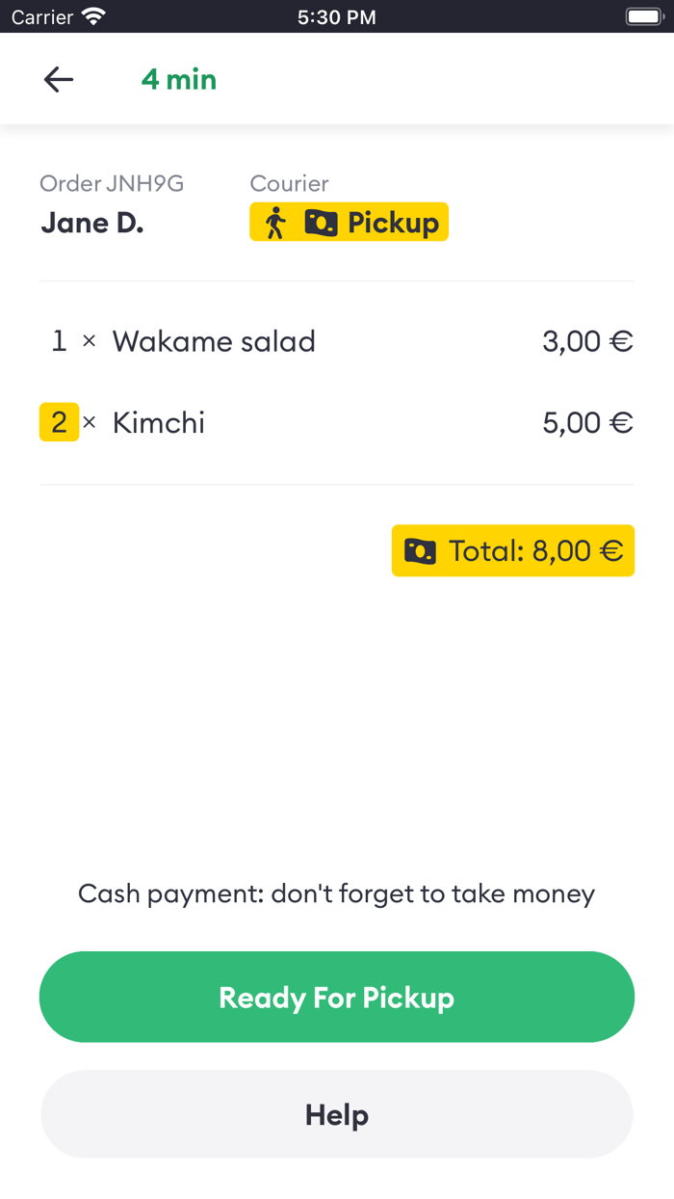Screen dimensions: 674x1199
Task: Tap the cash payment reminder text
Action: [x=336, y=893]
